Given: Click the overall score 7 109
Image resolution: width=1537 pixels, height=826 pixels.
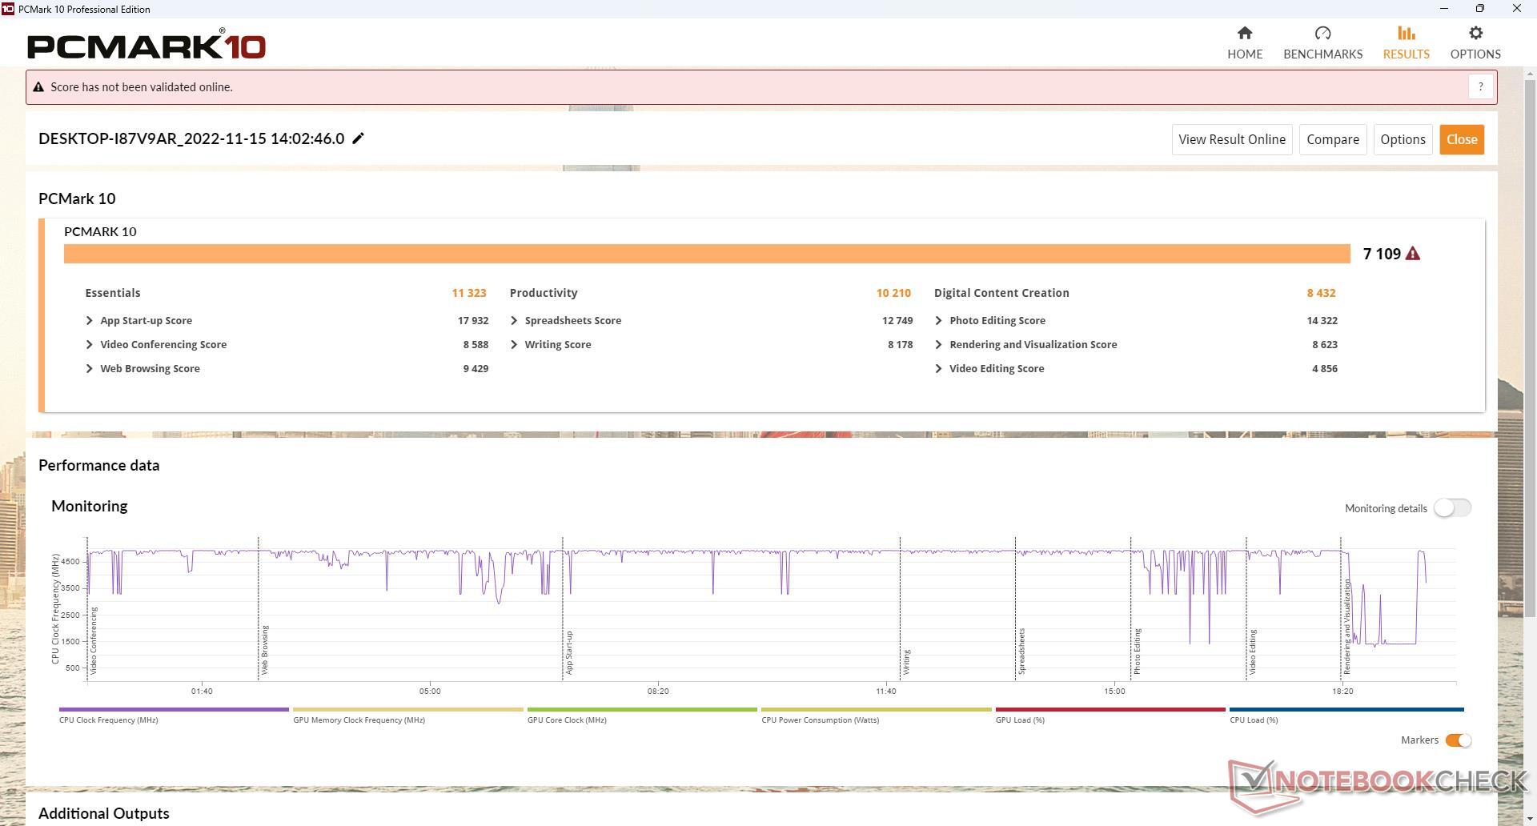Looking at the screenshot, I should click(x=1382, y=254).
